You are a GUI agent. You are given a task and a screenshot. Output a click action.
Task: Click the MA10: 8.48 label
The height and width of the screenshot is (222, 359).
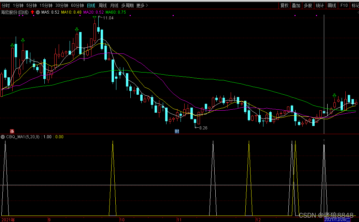[71, 12]
